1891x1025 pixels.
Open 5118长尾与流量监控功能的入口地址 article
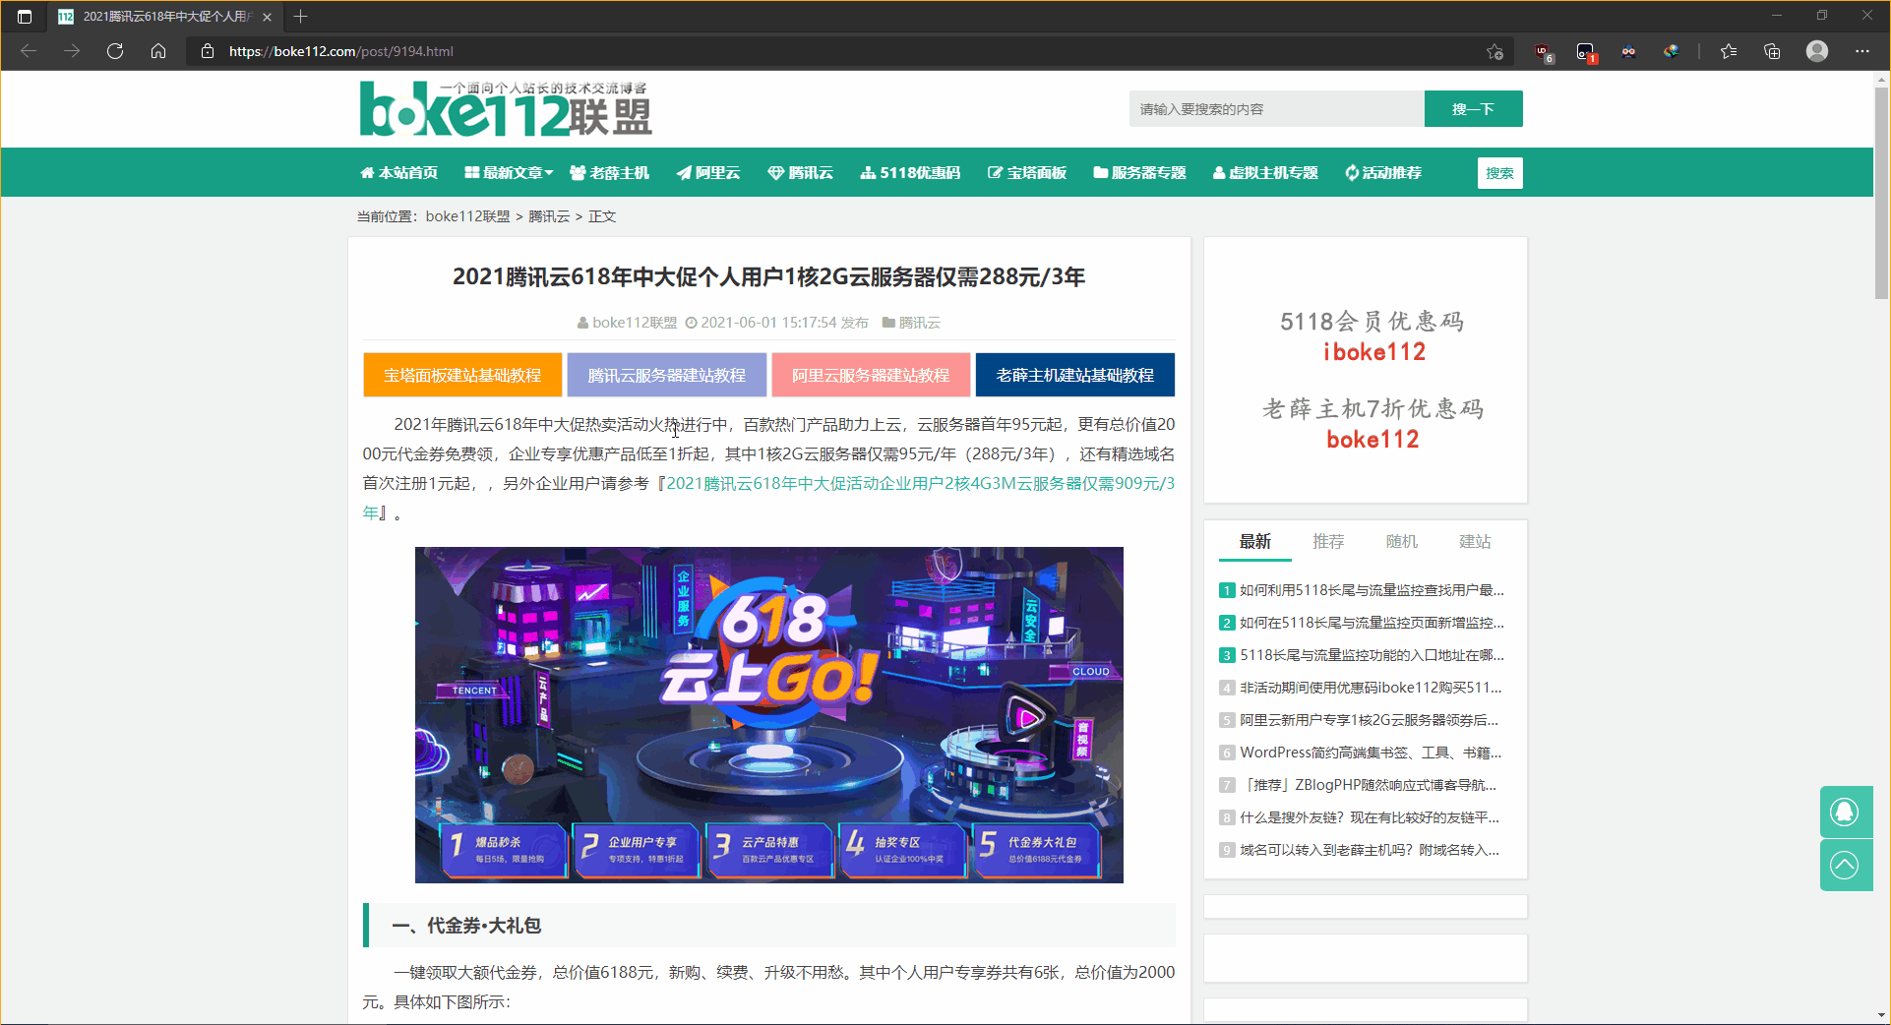click(x=1372, y=655)
